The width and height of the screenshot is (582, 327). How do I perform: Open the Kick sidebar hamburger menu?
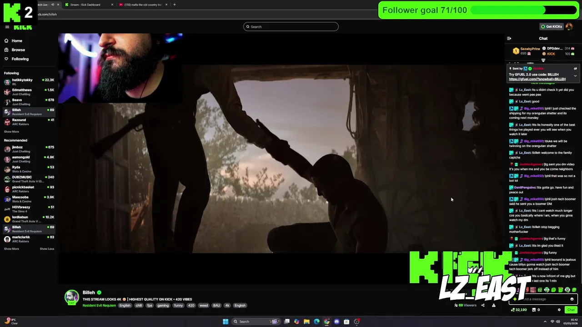click(7, 27)
